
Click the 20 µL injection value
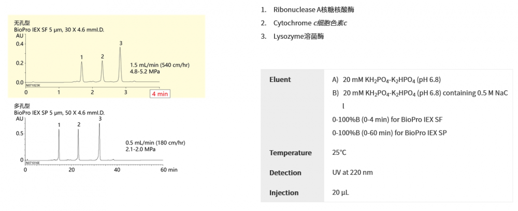click(339, 193)
